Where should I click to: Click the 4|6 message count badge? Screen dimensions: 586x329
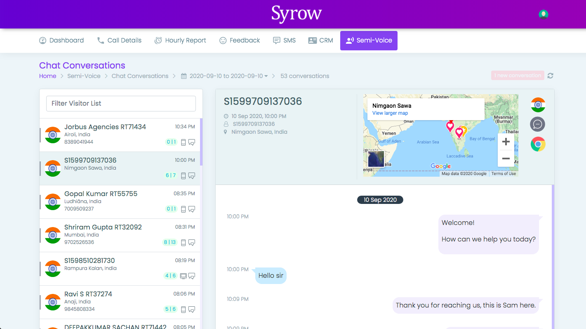tap(171, 276)
